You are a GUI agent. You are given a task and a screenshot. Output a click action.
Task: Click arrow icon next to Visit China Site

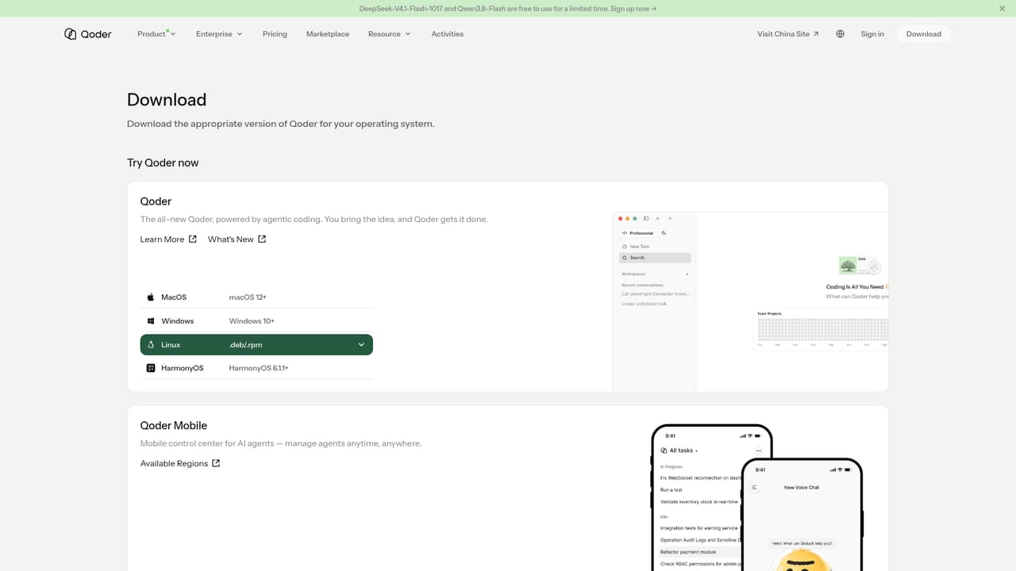(x=816, y=34)
